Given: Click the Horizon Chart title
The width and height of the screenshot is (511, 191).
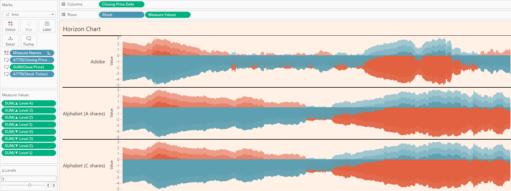Looking at the screenshot, I should pyautogui.click(x=82, y=29).
